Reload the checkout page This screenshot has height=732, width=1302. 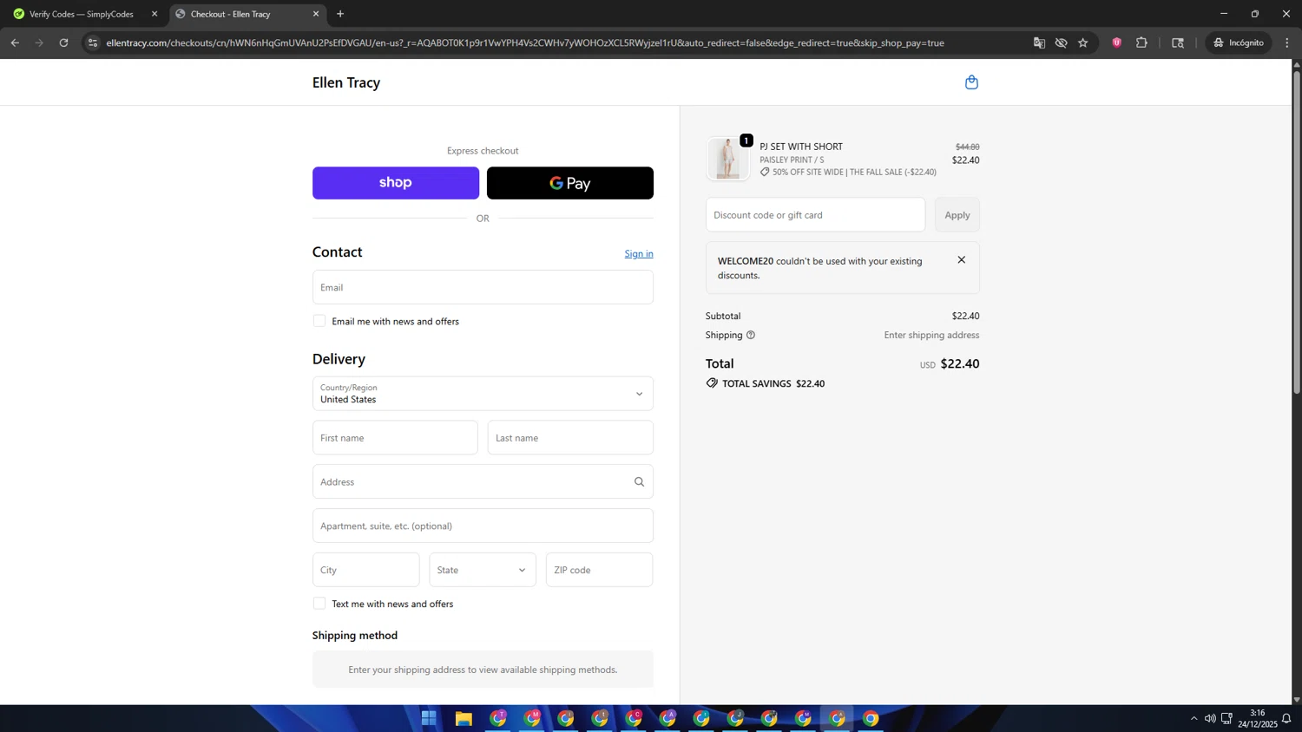63,42
